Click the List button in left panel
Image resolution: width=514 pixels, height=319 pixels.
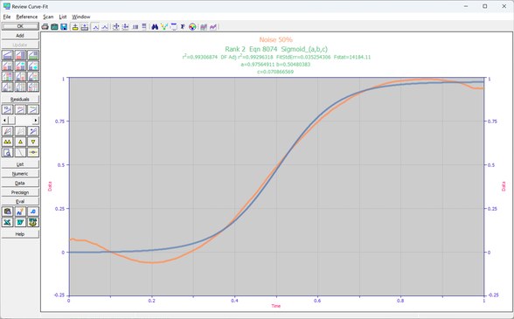pyautogui.click(x=20, y=164)
